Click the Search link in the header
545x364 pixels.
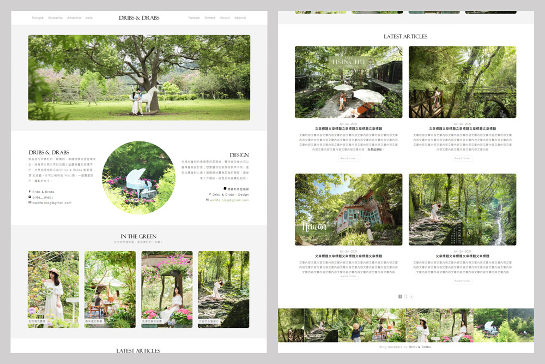(x=240, y=18)
